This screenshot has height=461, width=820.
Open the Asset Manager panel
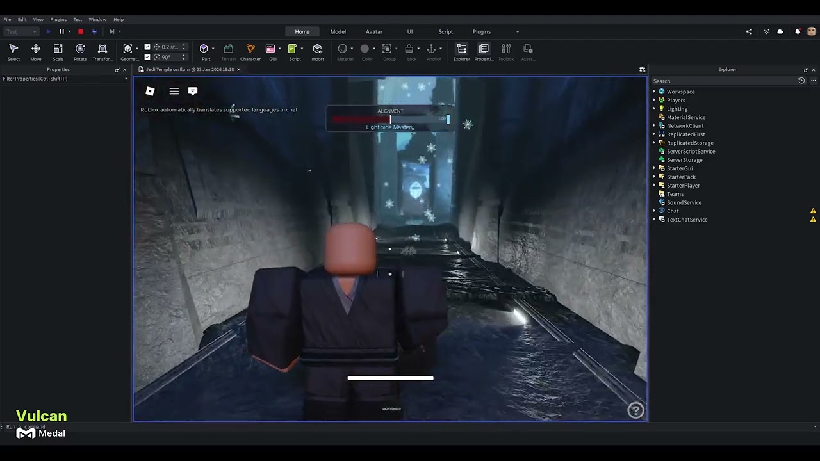(x=528, y=52)
